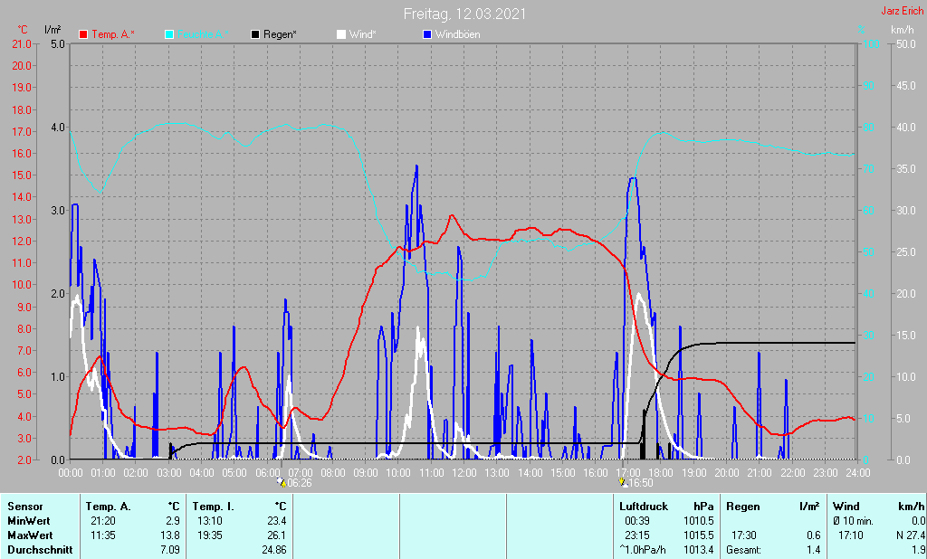Click the MaxWert row label

click(x=30, y=535)
